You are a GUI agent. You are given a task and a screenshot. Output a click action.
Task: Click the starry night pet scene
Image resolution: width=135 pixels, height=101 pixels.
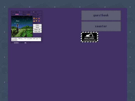coord(22,26)
